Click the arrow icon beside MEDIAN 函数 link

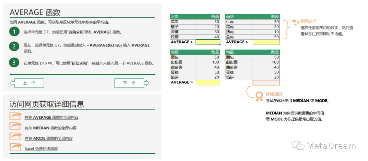point(16,126)
